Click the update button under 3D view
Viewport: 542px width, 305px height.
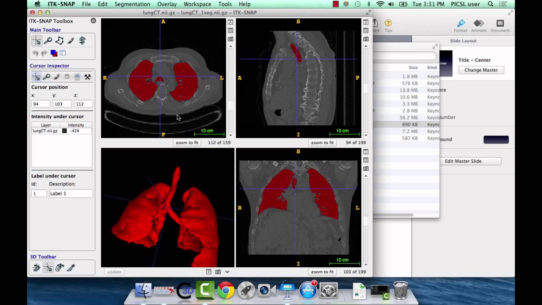(114, 272)
